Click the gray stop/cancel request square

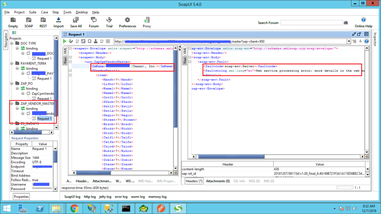[x=108, y=41]
